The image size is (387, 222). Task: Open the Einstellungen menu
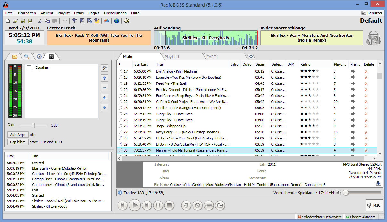115,13
